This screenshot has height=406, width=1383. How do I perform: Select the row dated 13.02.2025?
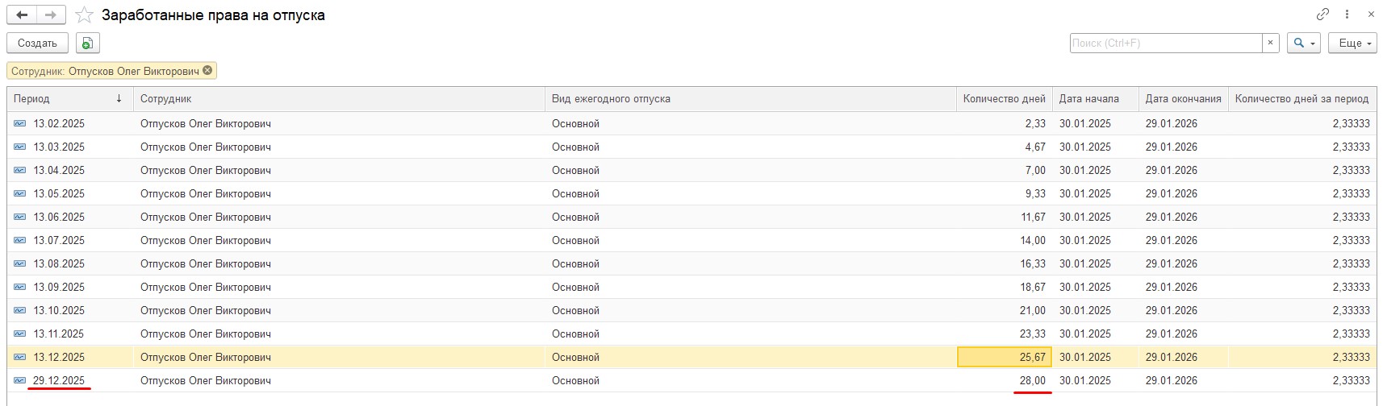click(x=691, y=123)
